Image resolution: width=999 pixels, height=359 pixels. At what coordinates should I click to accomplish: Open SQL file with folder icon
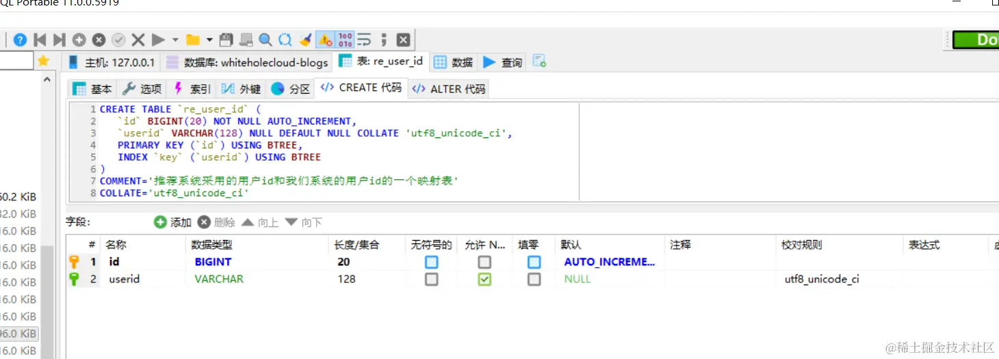click(x=193, y=40)
